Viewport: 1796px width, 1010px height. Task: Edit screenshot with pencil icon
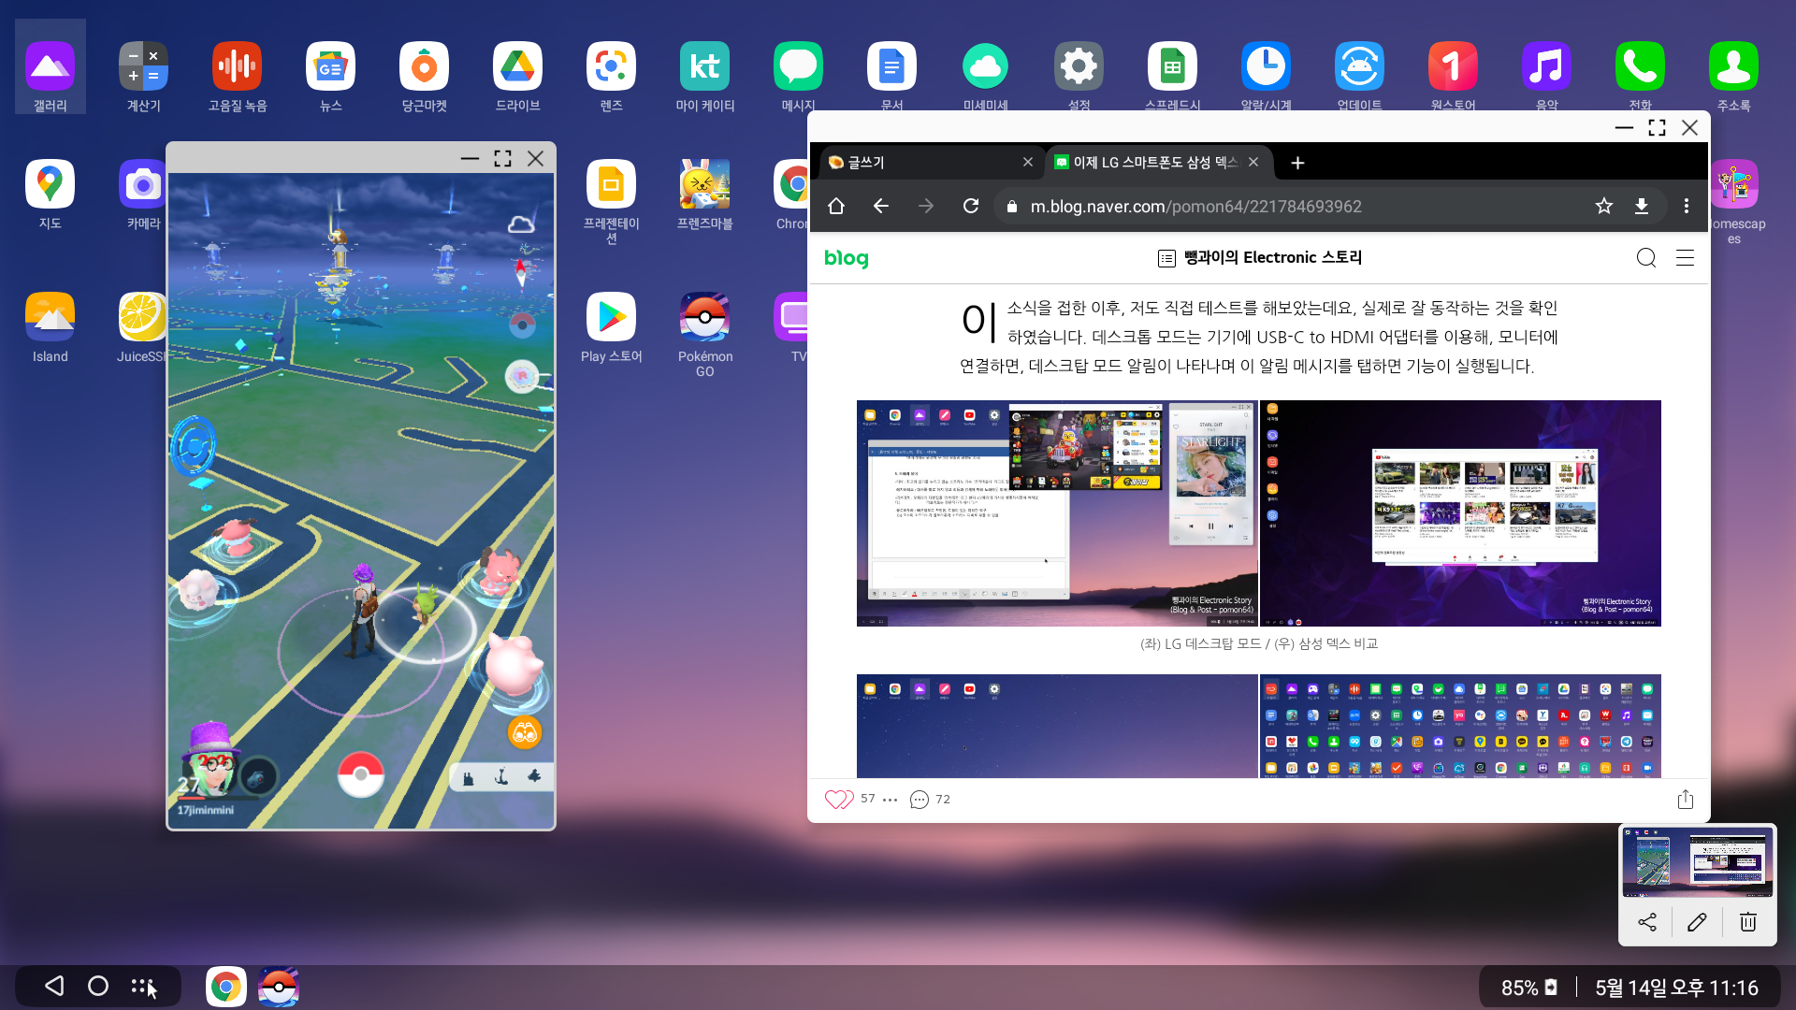coord(1697,922)
